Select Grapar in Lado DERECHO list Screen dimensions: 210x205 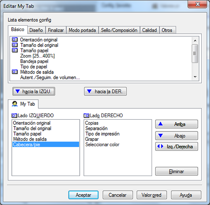(x=92, y=139)
